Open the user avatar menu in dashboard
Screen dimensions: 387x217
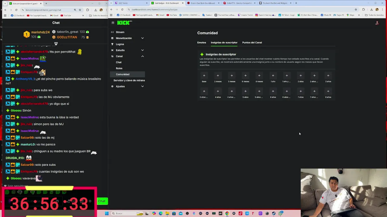pyautogui.click(x=377, y=23)
